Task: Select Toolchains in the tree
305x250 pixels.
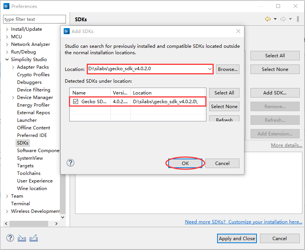Action: (x=29, y=173)
